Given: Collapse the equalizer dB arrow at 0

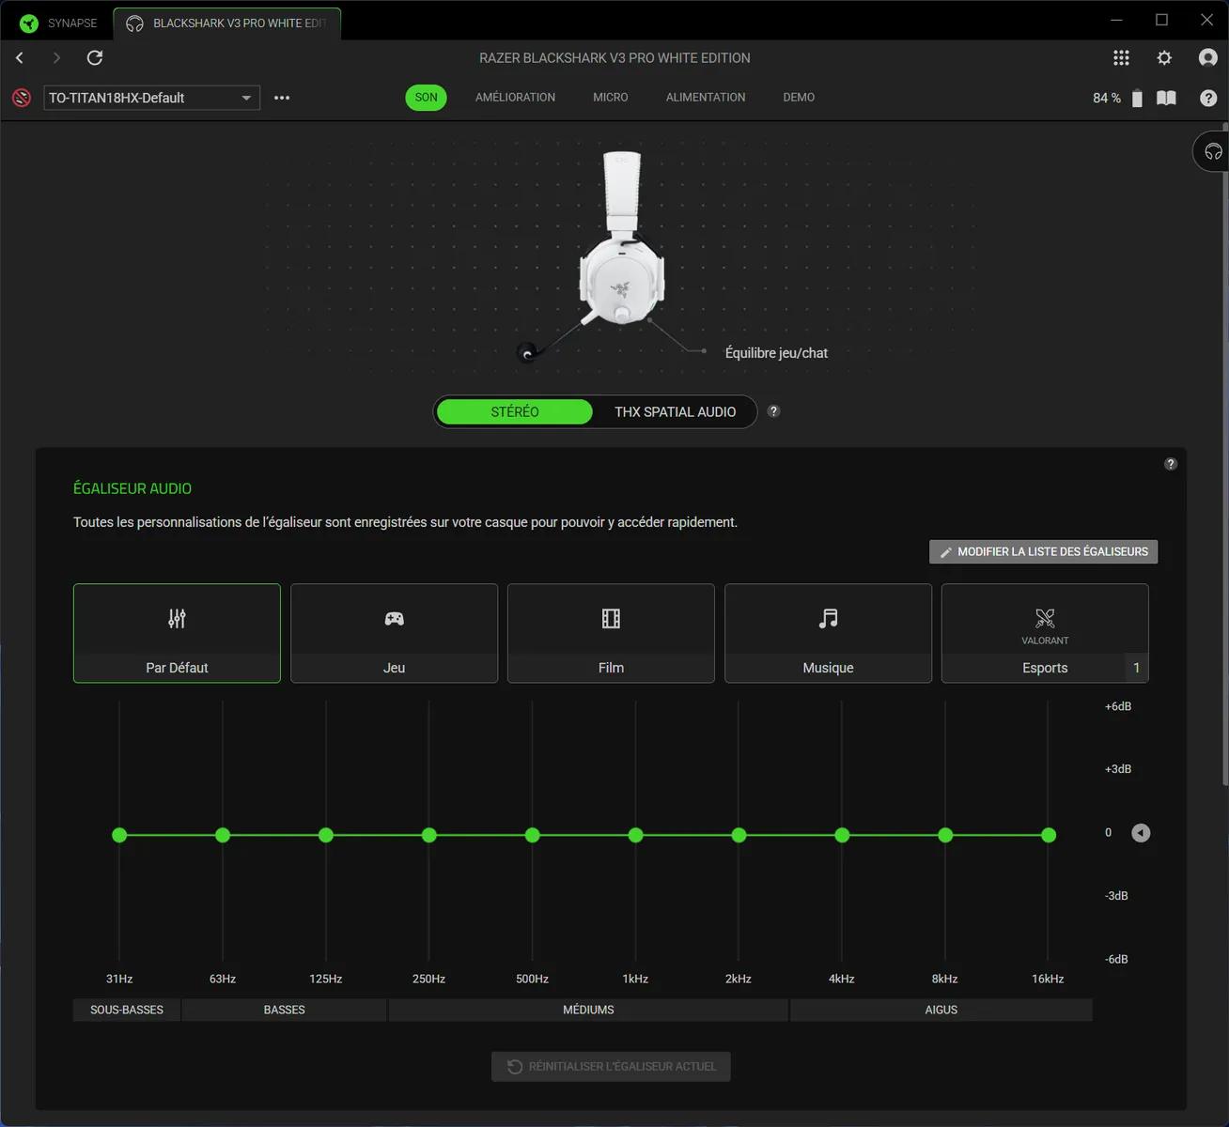Looking at the screenshot, I should [x=1141, y=833].
